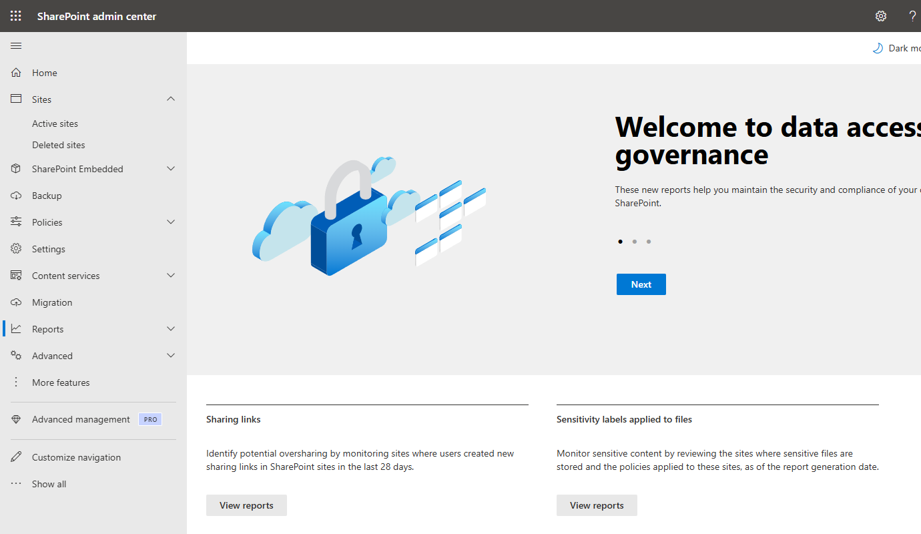Screen dimensions: 921x534
Task: Go to the Migration page label
Action: point(52,302)
